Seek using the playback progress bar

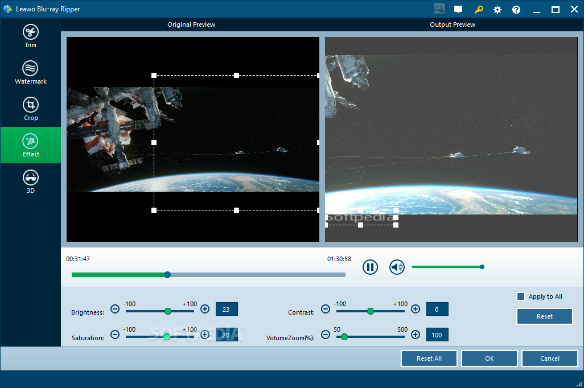click(x=208, y=275)
